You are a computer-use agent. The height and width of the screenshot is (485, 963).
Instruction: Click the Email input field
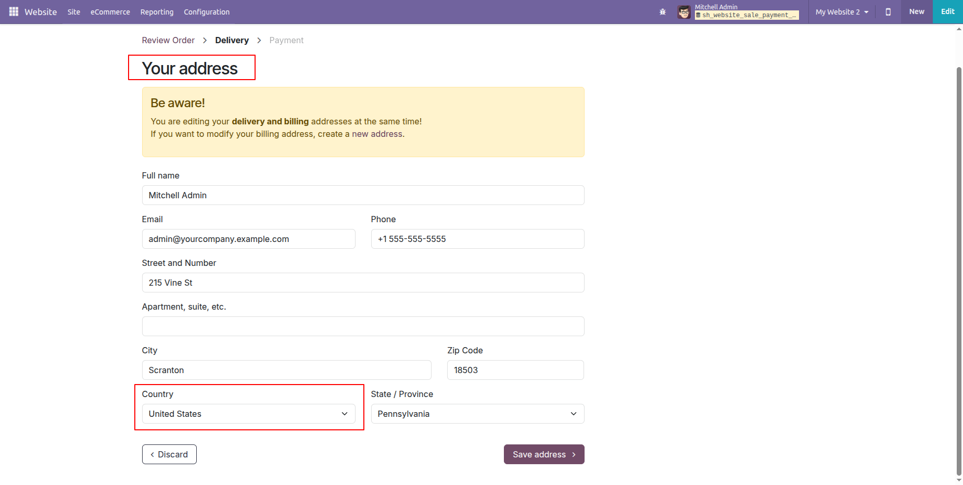pos(248,239)
